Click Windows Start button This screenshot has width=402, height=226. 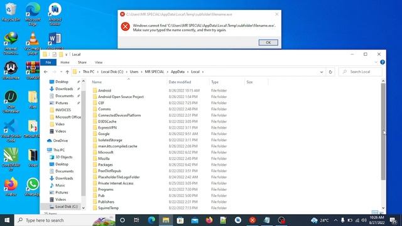pyautogui.click(x=7, y=220)
